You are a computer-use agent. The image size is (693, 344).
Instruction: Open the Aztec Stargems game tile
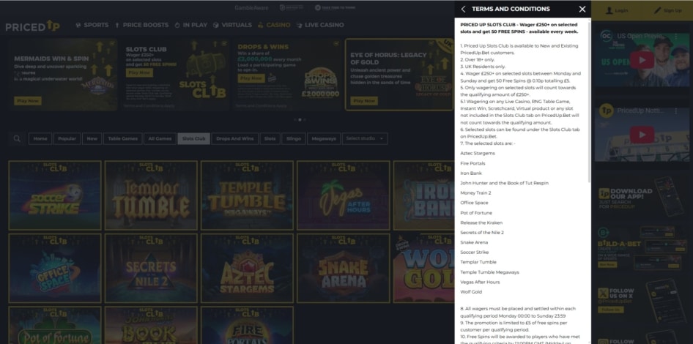(247, 268)
